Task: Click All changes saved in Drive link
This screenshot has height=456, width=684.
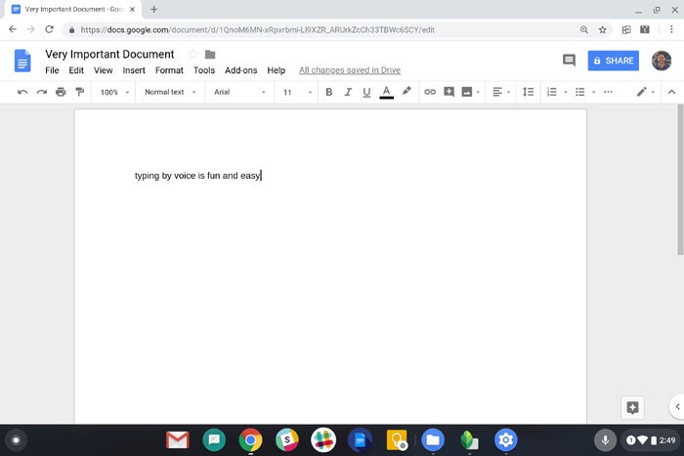Action: (x=350, y=70)
